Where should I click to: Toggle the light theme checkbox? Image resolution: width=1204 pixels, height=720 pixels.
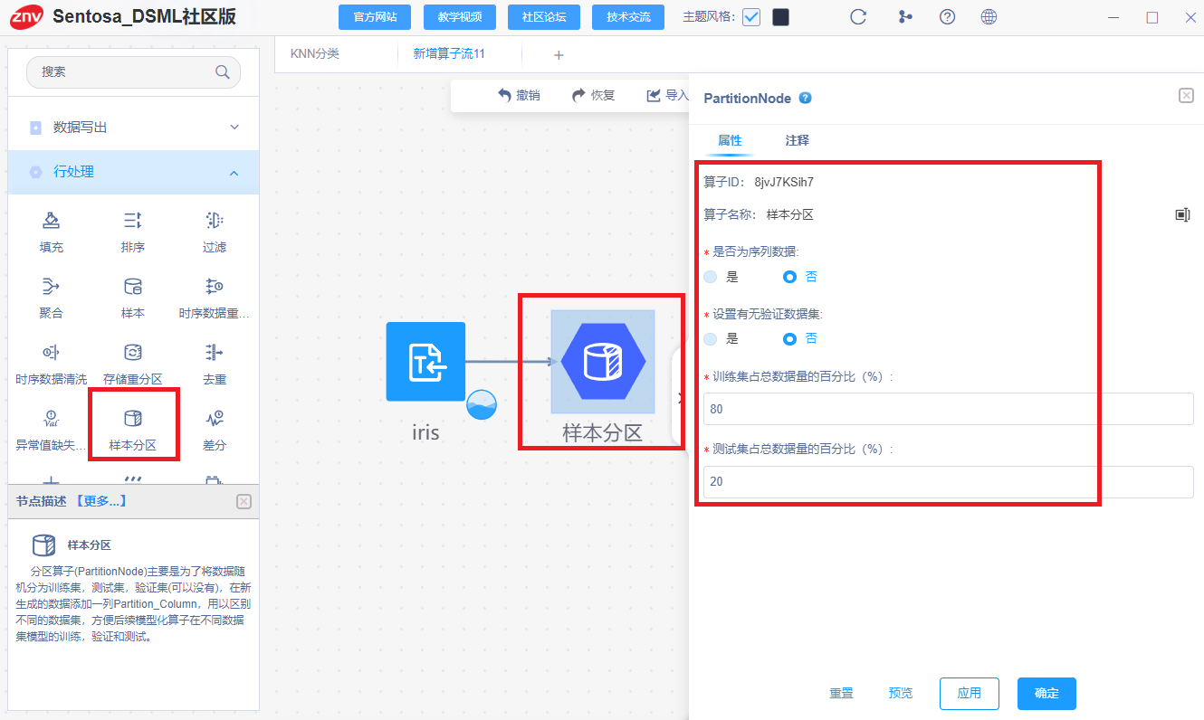point(751,17)
